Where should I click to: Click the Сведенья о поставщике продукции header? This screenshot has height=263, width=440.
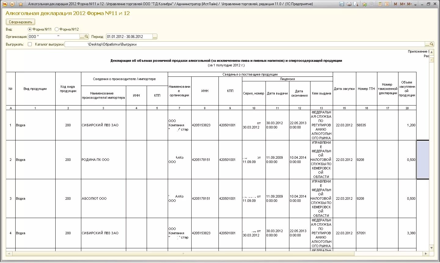pyautogui.click(x=250, y=74)
